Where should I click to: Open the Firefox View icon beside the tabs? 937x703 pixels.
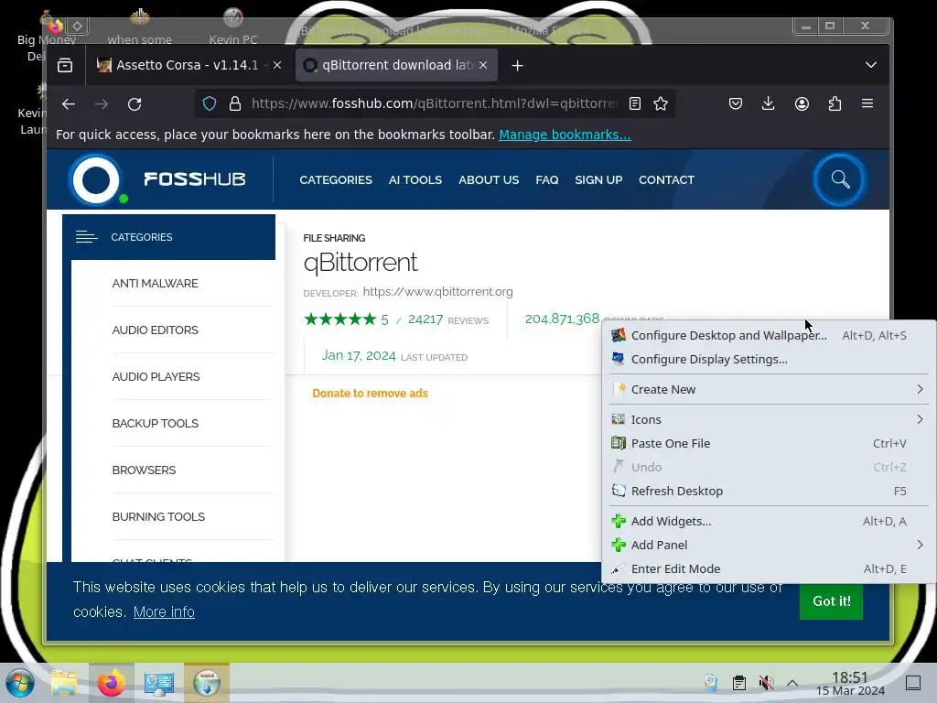click(x=65, y=65)
